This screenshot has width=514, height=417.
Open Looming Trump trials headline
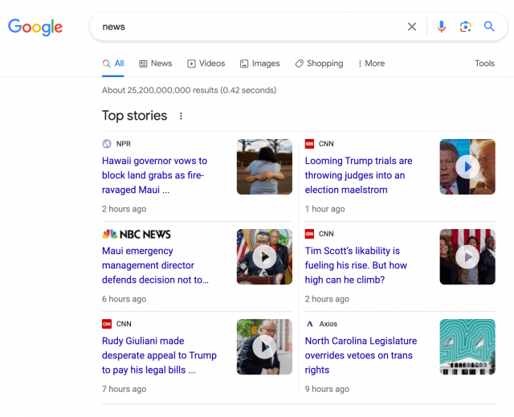coord(359,175)
